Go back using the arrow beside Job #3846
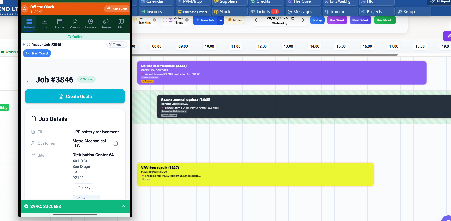 click(x=29, y=80)
